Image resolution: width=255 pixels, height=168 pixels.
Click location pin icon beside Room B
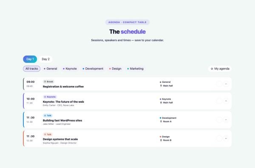click(161, 140)
